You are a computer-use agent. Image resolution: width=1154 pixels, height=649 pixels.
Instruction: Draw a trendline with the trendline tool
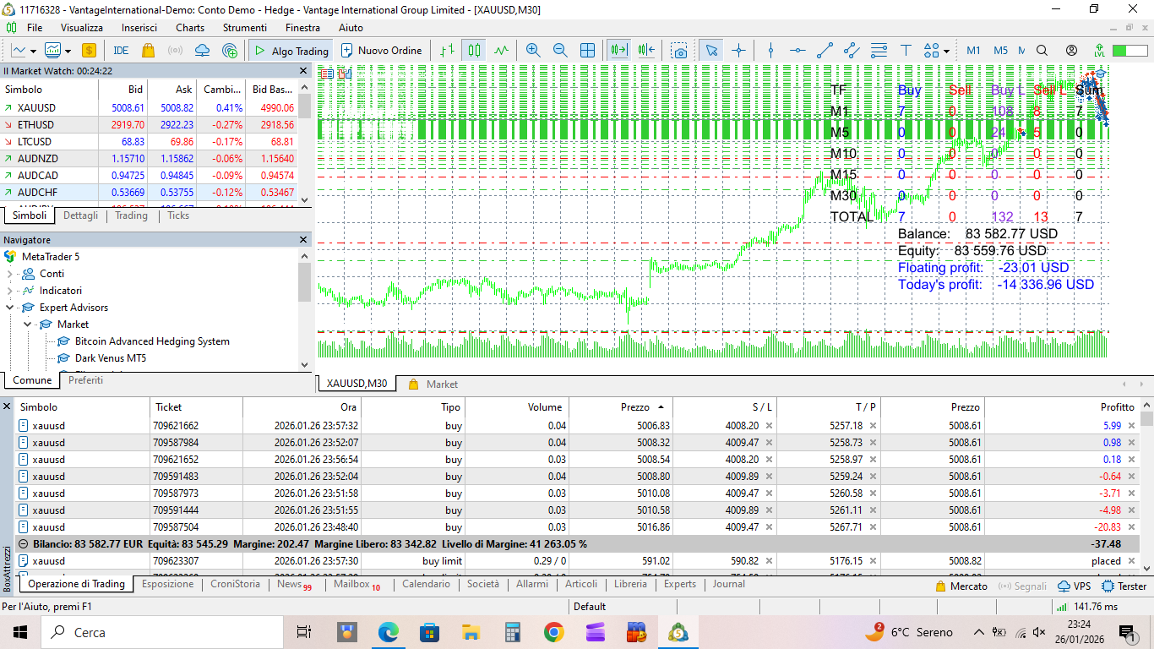[x=825, y=51]
